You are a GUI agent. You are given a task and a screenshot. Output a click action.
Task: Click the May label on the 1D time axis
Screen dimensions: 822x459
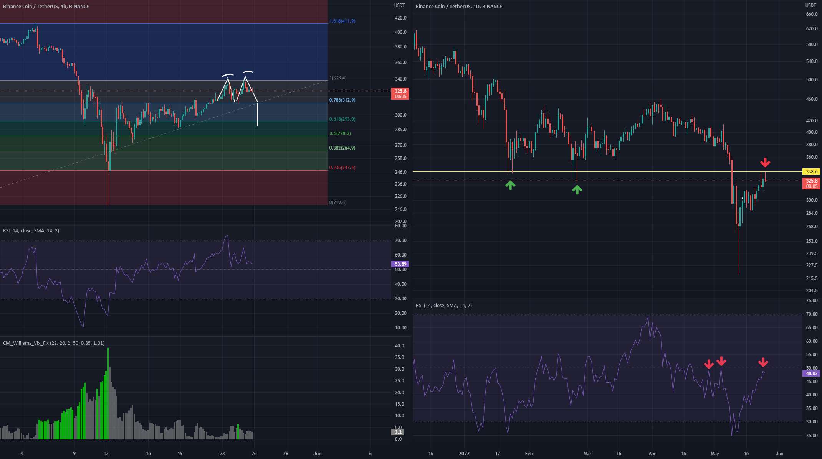click(714, 454)
